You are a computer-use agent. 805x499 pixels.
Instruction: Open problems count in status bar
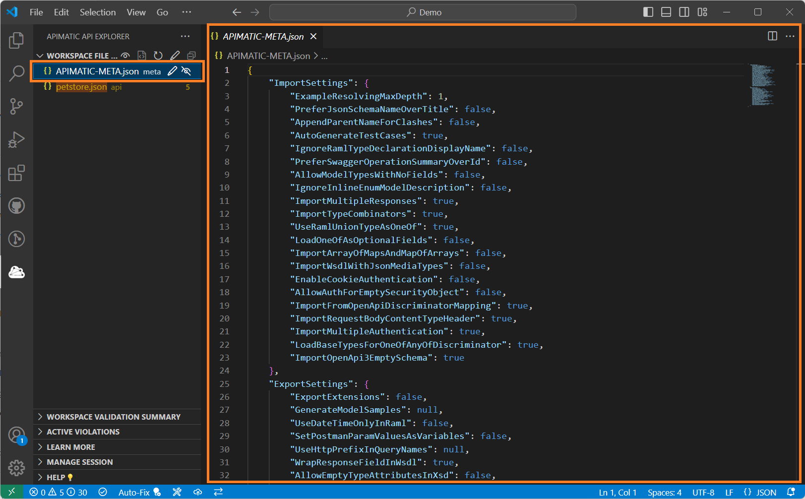coord(58,492)
